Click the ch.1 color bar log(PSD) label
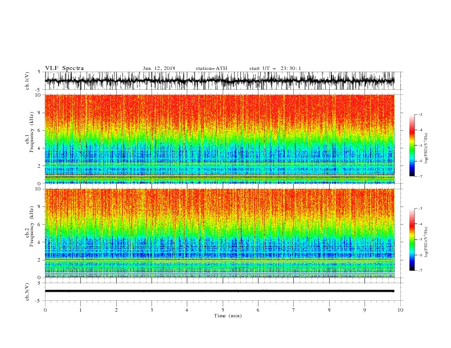This screenshot has height=348, width=451. 427,148
